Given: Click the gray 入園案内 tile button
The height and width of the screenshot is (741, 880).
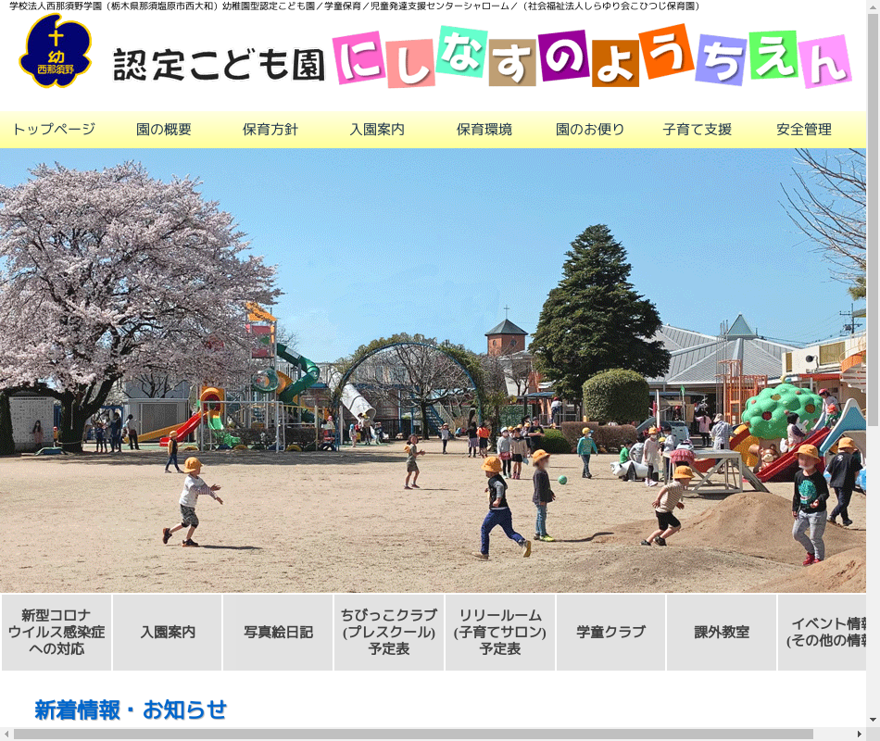Looking at the screenshot, I should (x=168, y=633).
